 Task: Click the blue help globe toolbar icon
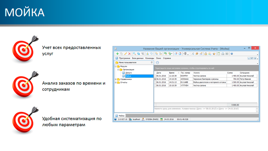tap(232, 54)
